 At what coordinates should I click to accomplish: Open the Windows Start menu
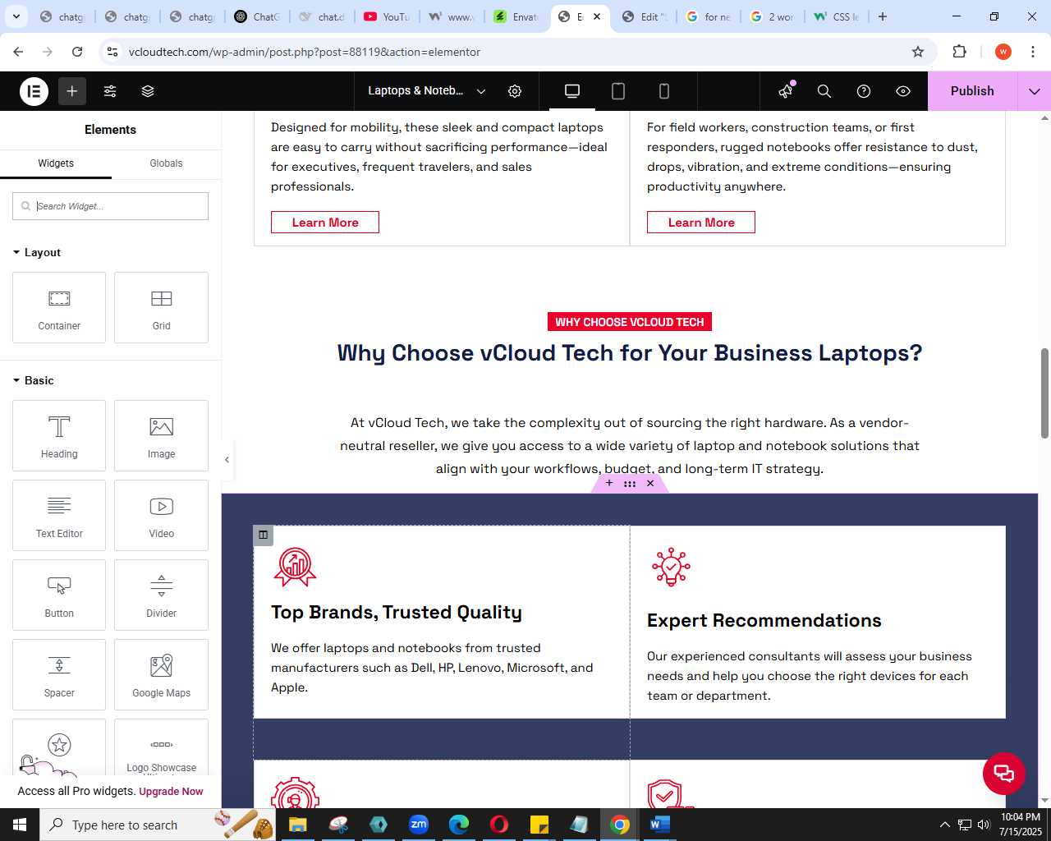coord(20,825)
